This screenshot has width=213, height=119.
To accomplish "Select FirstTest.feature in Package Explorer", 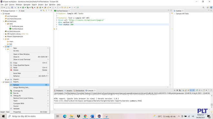I will click(x=17, y=29).
